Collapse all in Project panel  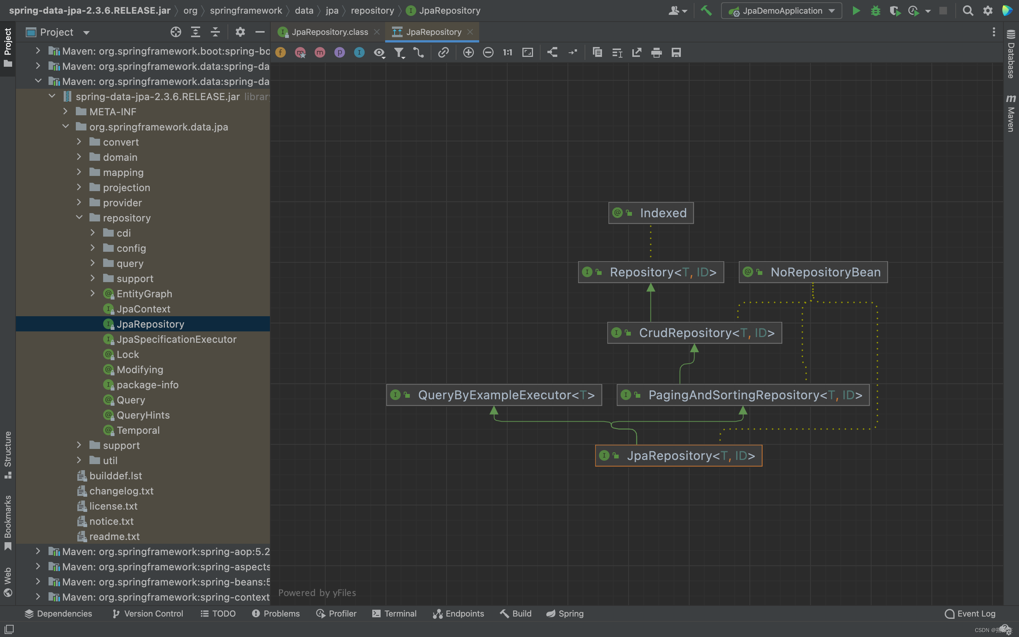pos(215,32)
